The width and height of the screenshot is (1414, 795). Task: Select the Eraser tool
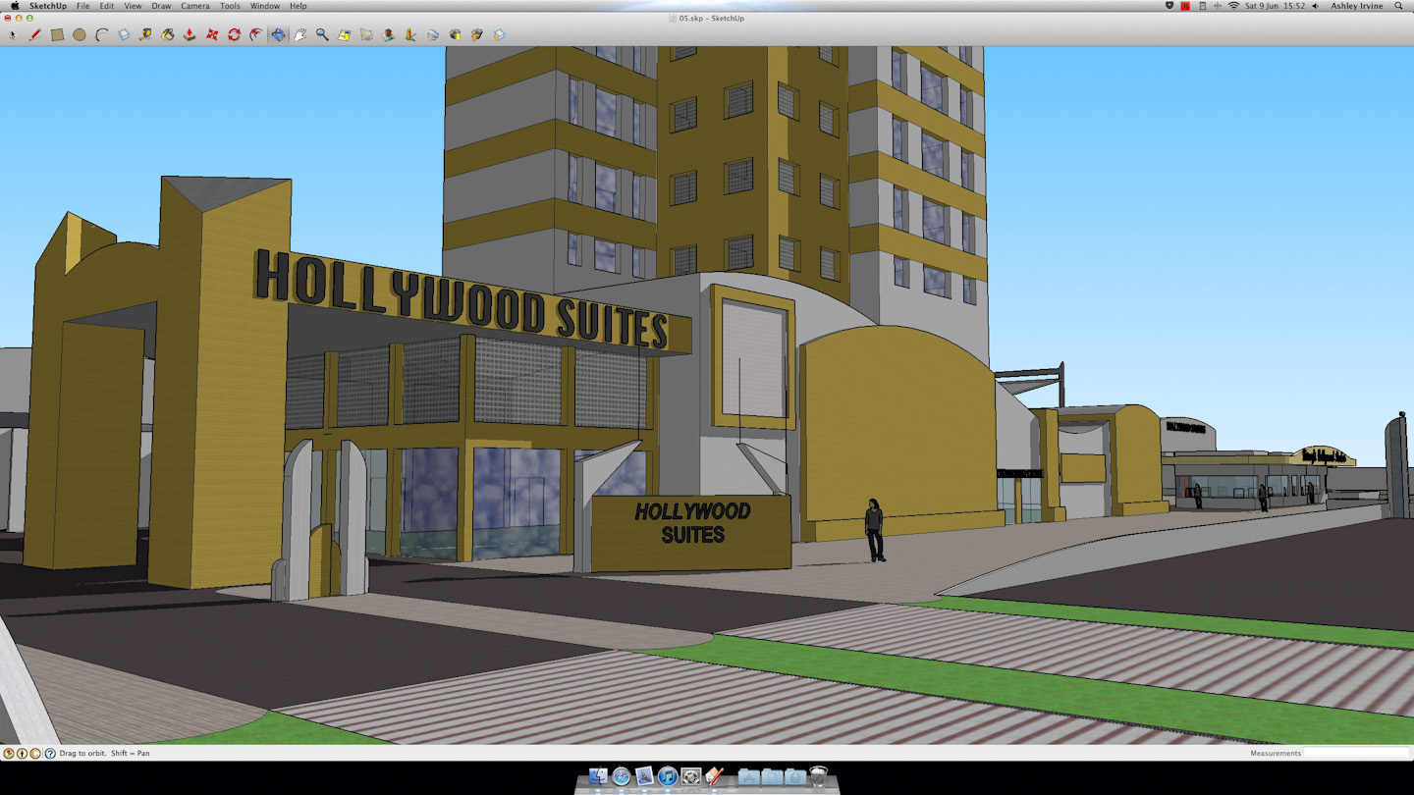point(124,34)
